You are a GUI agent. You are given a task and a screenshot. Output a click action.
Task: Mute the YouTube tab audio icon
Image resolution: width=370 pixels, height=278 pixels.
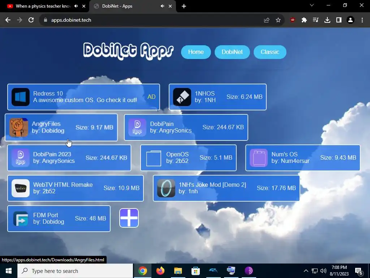76,6
